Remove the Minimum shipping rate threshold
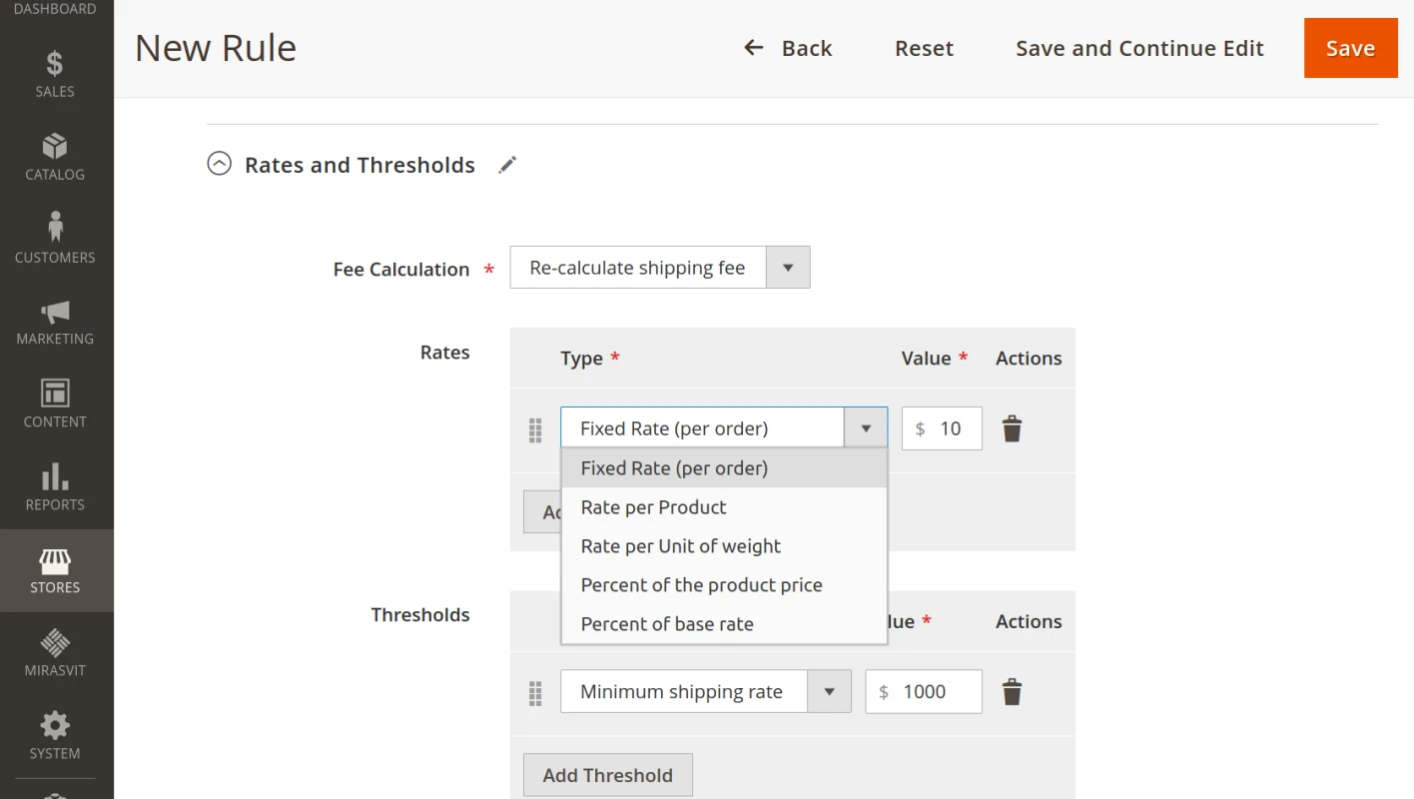Screen dimensions: 1414x799 pos(1012,691)
